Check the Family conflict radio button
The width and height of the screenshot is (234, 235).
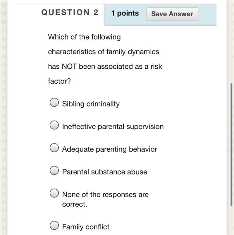(54, 225)
